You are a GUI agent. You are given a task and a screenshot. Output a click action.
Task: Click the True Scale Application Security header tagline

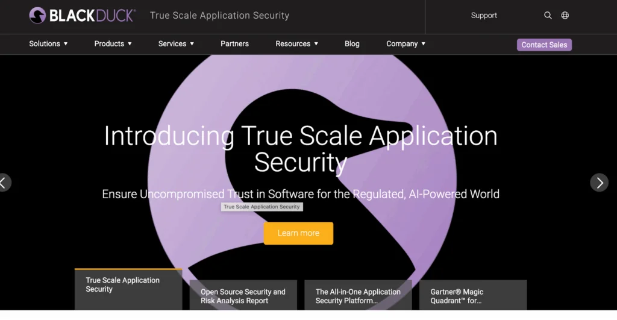(x=219, y=15)
